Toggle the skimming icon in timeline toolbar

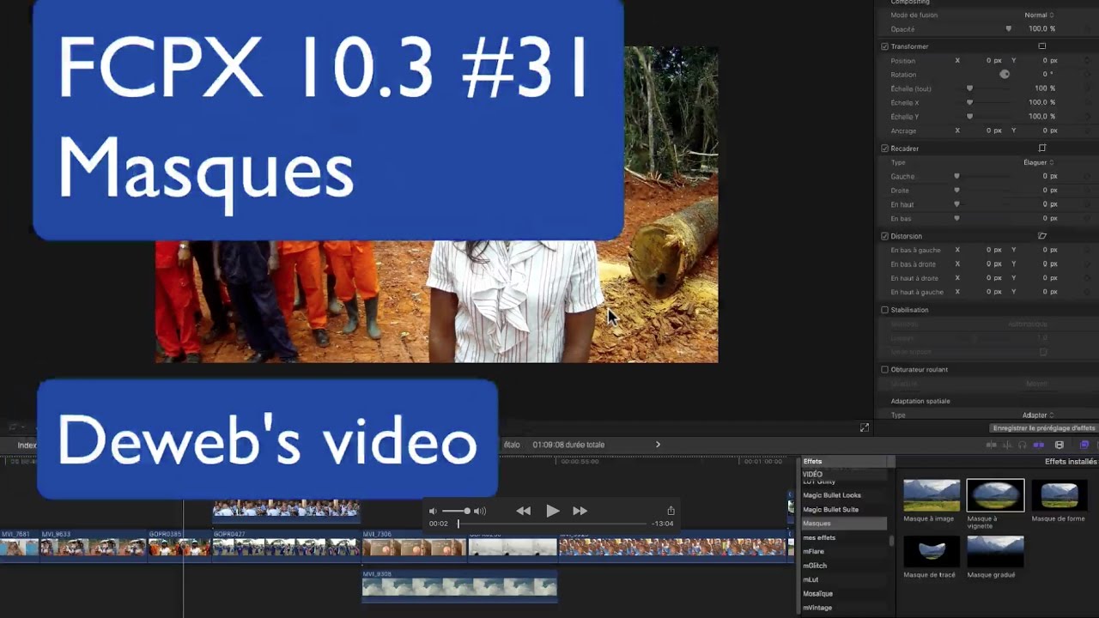point(992,445)
